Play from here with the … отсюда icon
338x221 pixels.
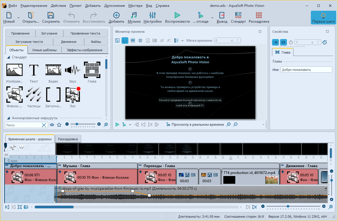(x=200, y=17)
